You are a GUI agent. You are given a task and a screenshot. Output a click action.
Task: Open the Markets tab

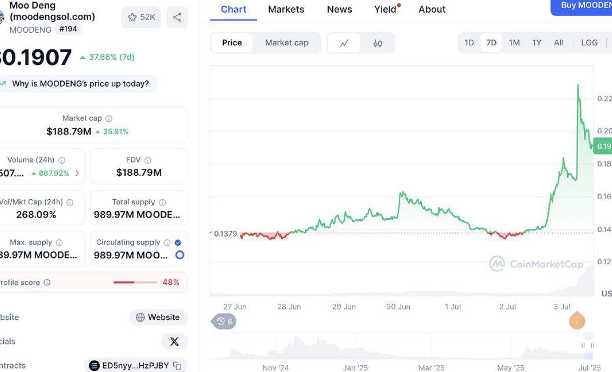pyautogui.click(x=286, y=9)
